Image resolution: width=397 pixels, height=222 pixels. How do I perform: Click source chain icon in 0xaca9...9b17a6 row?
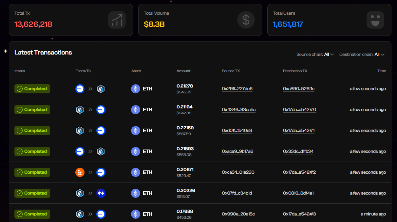coord(80,151)
